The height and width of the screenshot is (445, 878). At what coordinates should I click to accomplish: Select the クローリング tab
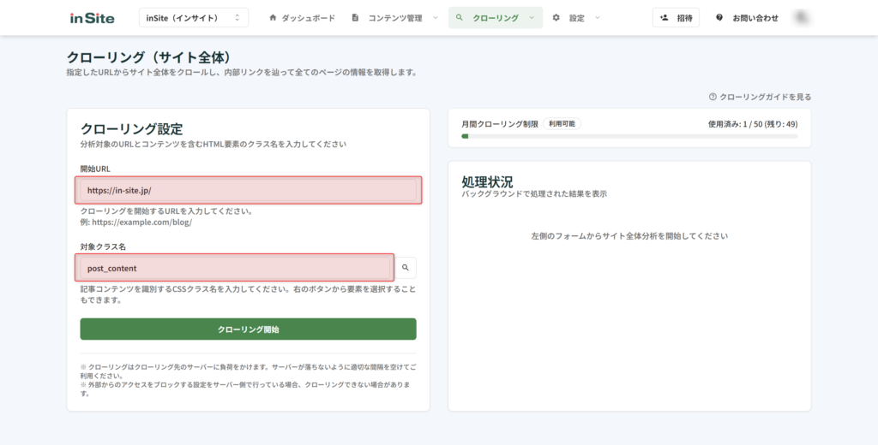pos(496,18)
